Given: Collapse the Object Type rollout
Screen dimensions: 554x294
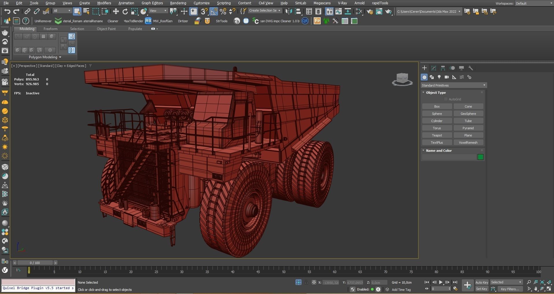Looking at the screenshot, I should (423, 93).
